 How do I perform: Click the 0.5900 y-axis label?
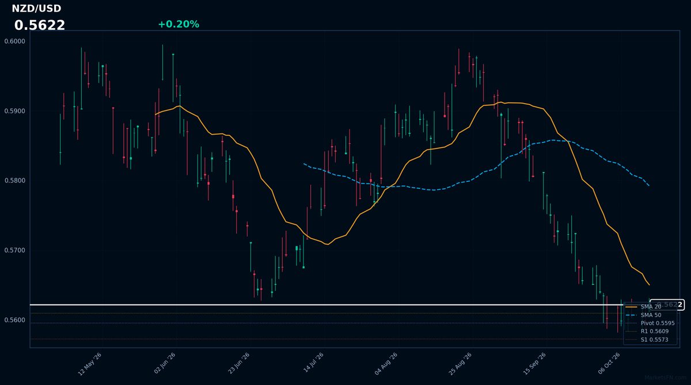pos(14,111)
